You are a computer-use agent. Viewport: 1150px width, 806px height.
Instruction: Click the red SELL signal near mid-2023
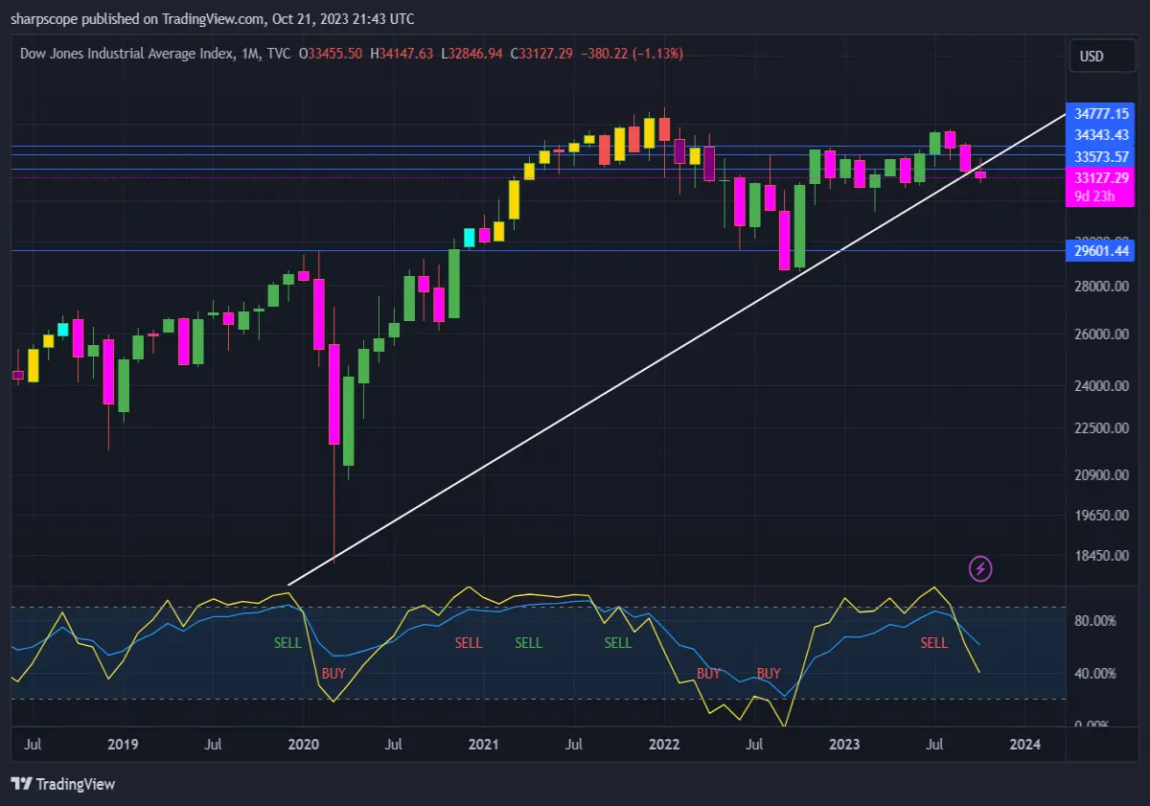tap(934, 643)
